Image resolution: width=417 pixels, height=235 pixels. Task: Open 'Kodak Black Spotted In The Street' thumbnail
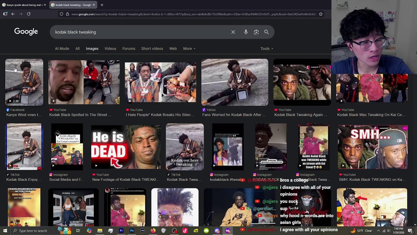[x=84, y=82]
